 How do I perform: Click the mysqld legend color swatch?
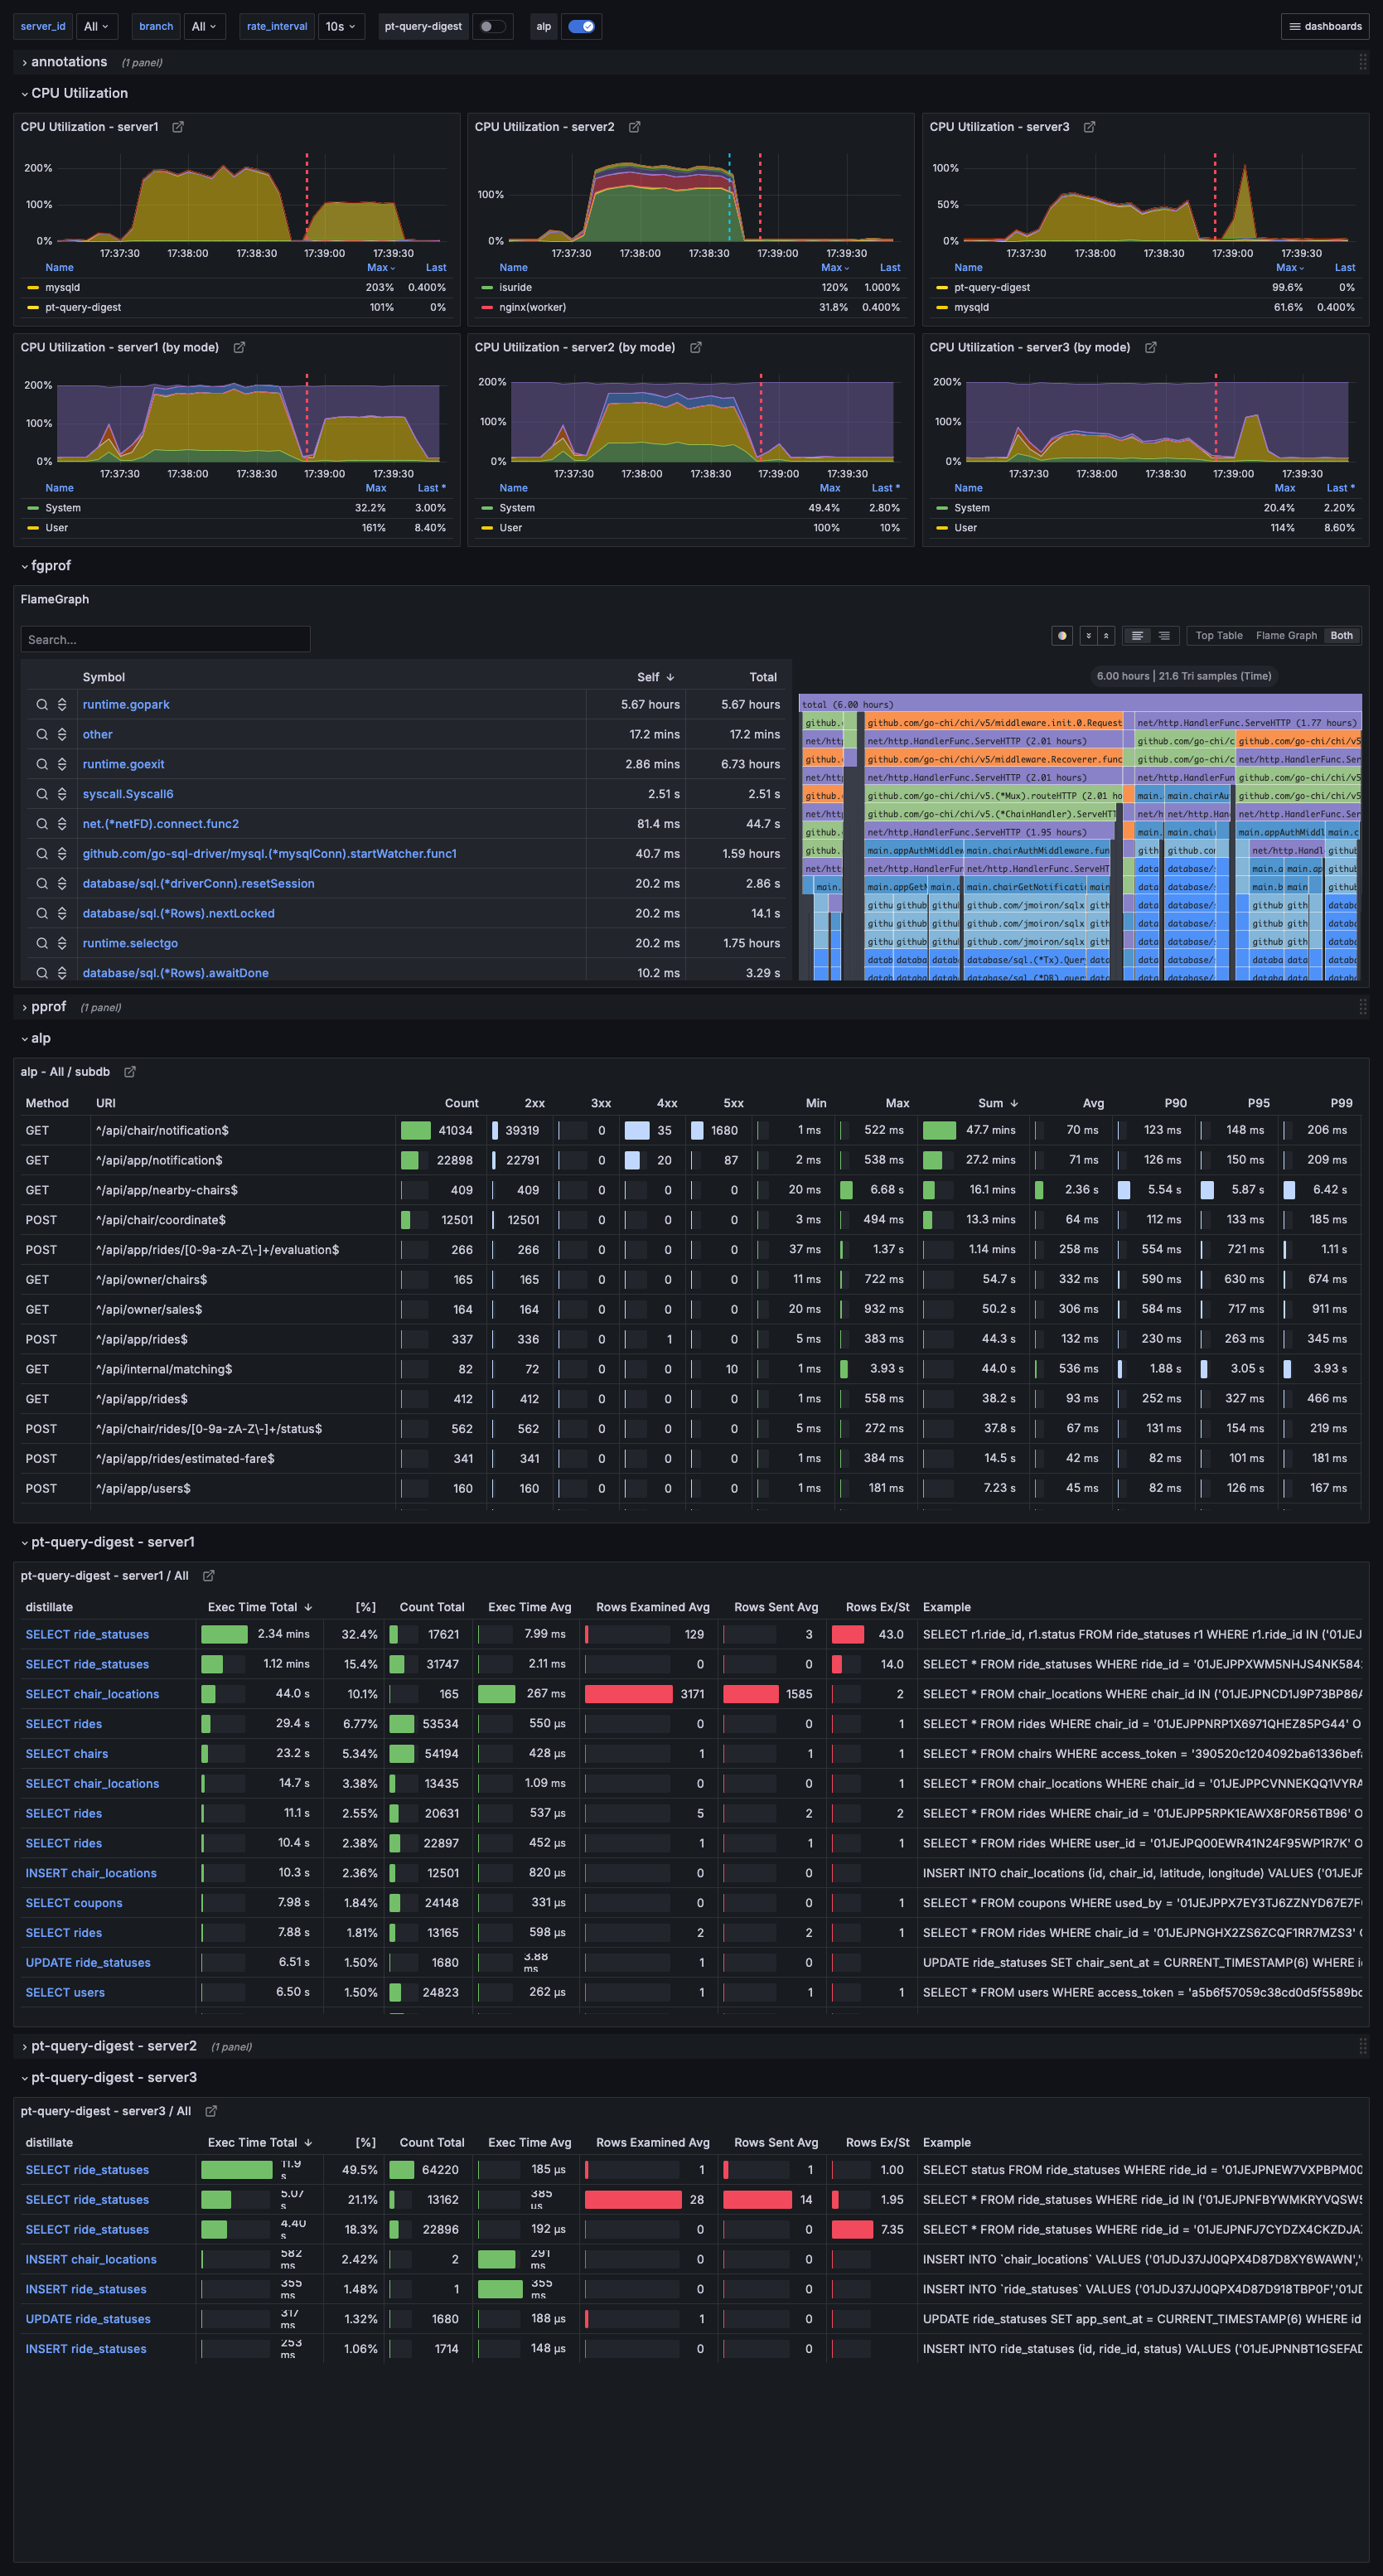click(32, 287)
